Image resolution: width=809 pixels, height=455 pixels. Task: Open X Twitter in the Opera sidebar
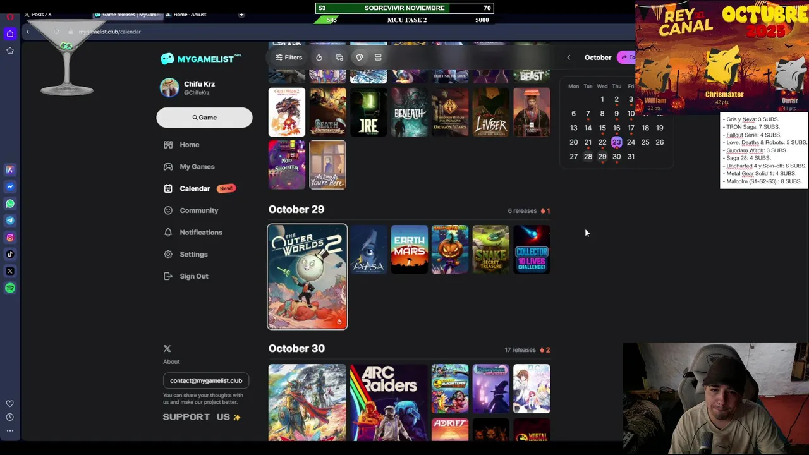click(10, 271)
